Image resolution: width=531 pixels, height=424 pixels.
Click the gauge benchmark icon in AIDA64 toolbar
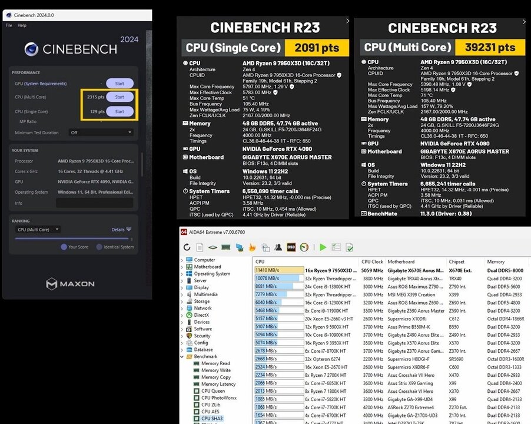(x=304, y=247)
